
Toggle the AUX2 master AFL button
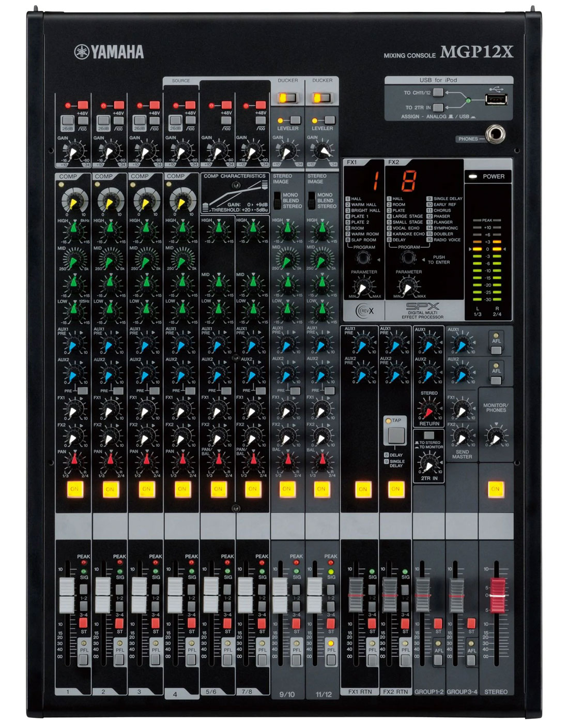496,380
